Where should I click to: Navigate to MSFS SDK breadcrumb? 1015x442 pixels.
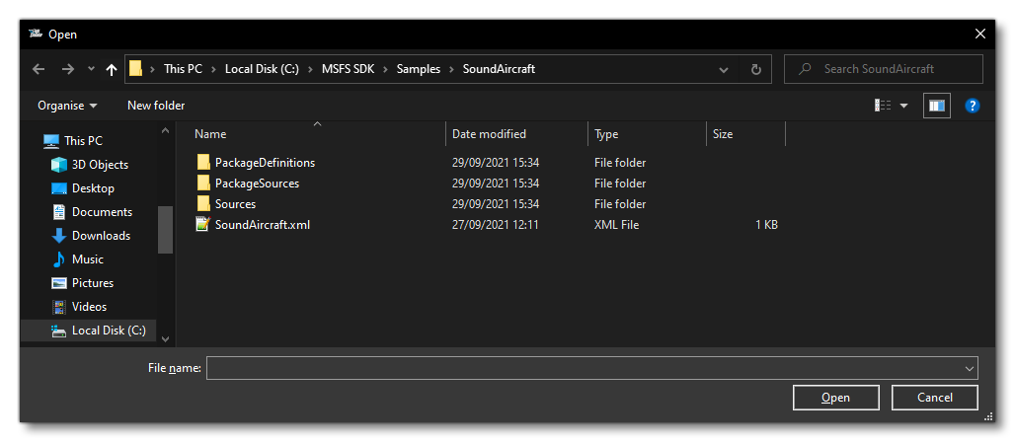tap(349, 69)
